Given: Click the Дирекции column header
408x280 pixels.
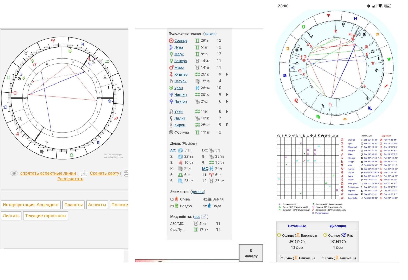Looking at the screenshot, I should (338, 226).
